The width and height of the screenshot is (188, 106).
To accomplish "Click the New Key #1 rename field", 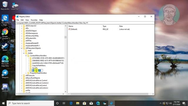I will click(x=37, y=70).
